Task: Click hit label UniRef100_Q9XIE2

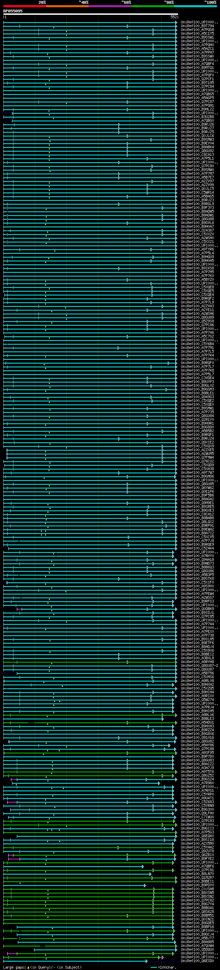Action: [x=197, y=442]
